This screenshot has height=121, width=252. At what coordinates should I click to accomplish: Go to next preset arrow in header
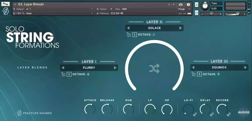click(174, 5)
